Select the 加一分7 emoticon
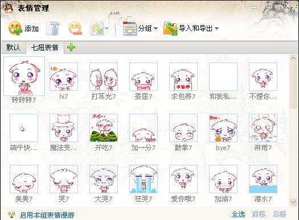This screenshot has width=299, height=220. [144, 128]
